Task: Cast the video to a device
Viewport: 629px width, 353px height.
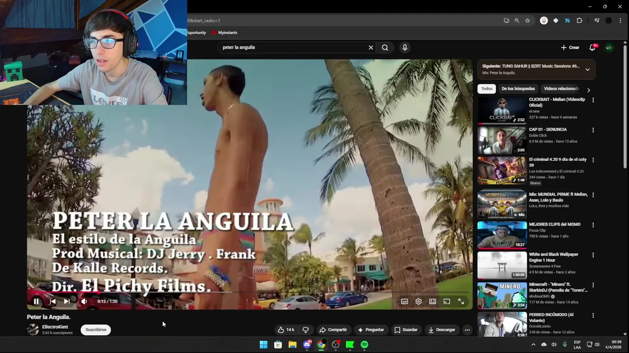Action: point(446,302)
